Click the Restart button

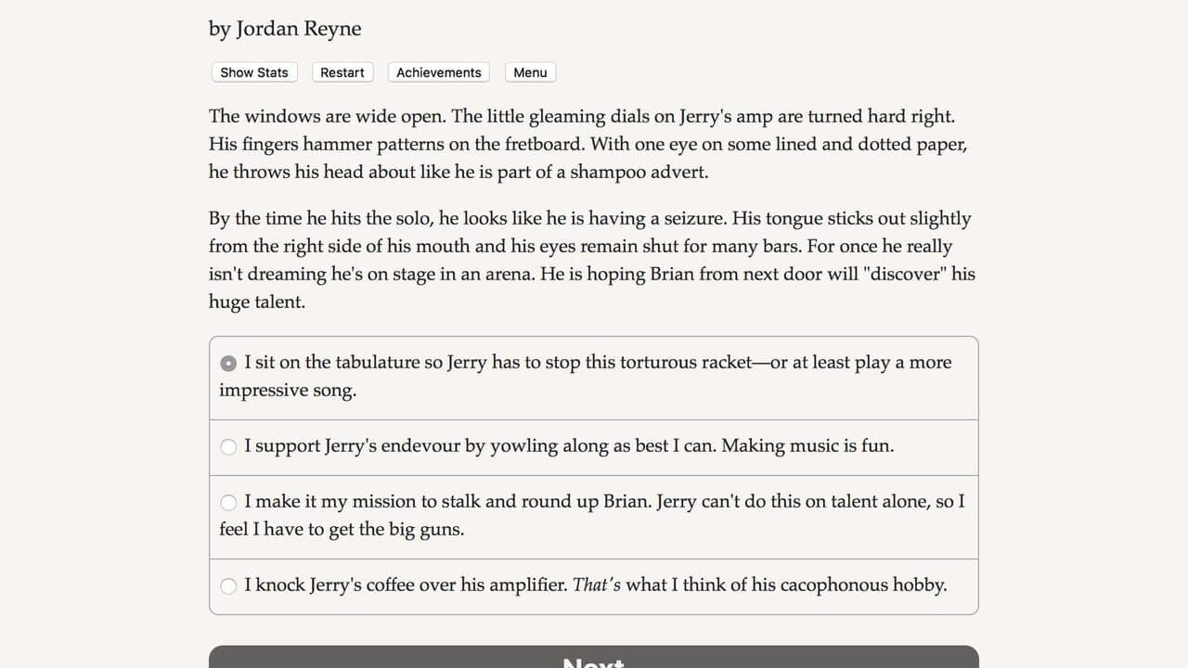pyautogui.click(x=342, y=72)
